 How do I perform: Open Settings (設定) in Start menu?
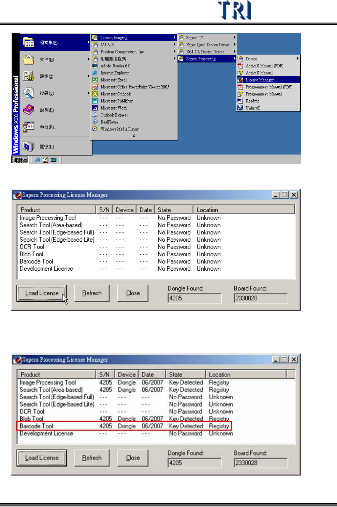[x=56, y=76]
